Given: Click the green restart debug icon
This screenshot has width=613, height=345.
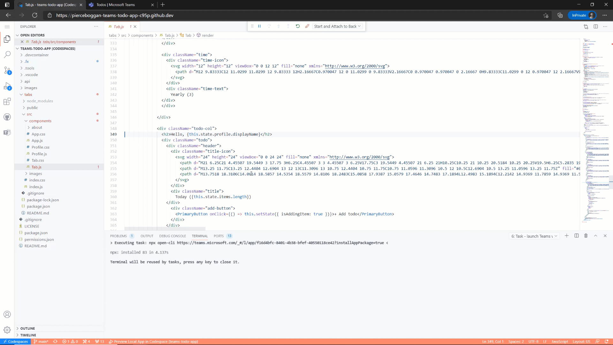Looking at the screenshot, I should (x=298, y=26).
